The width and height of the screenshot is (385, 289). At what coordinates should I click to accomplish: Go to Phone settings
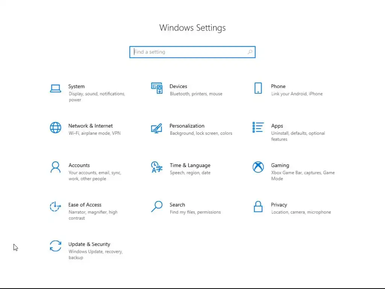pyautogui.click(x=278, y=87)
